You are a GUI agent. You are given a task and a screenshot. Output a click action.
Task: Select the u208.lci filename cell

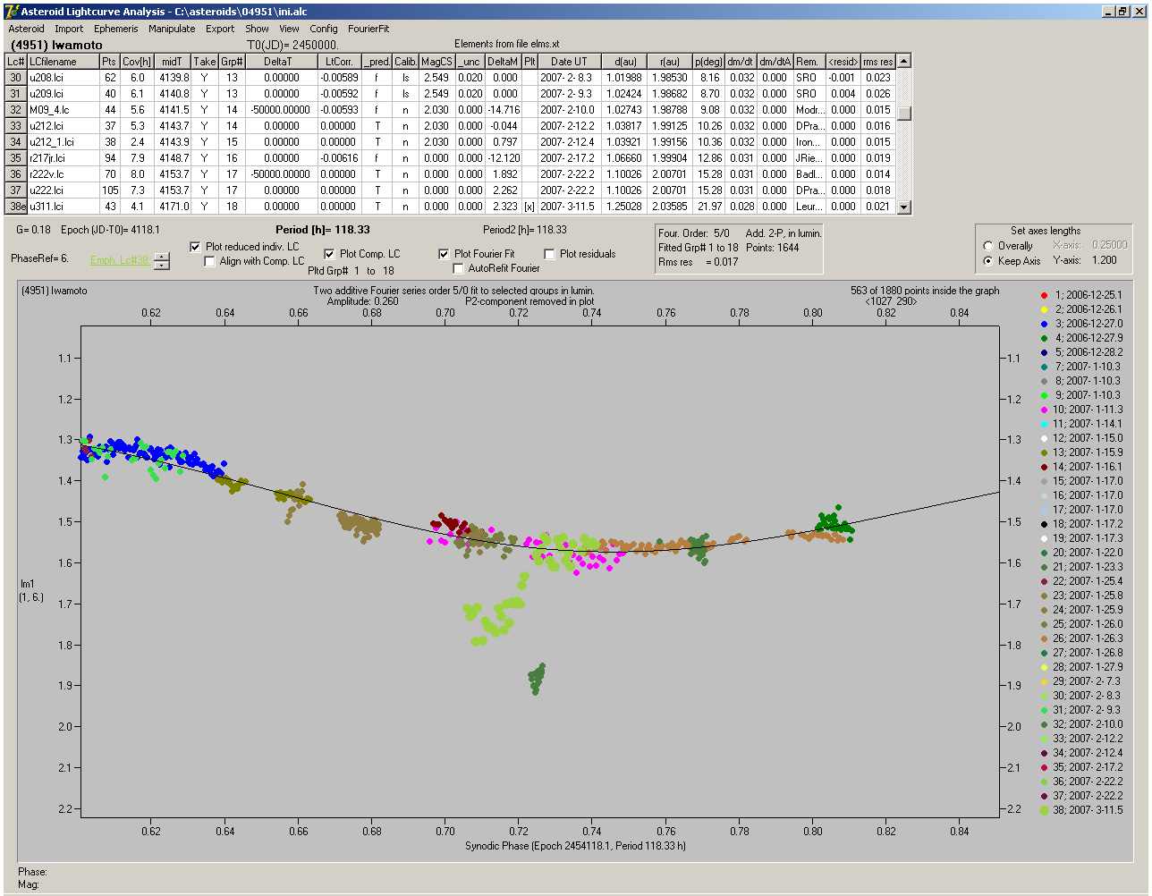(63, 78)
